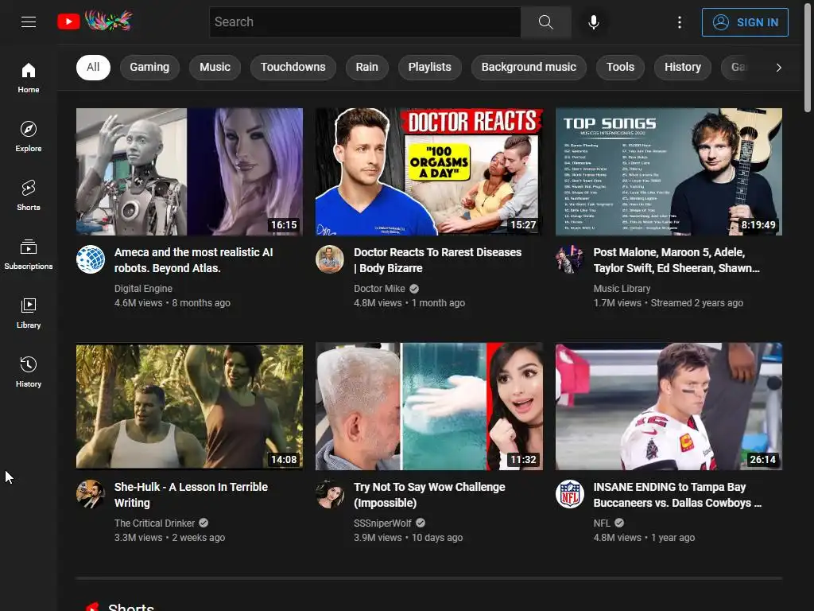
Task: Play the Top Songs thumbnail
Action: (669, 172)
